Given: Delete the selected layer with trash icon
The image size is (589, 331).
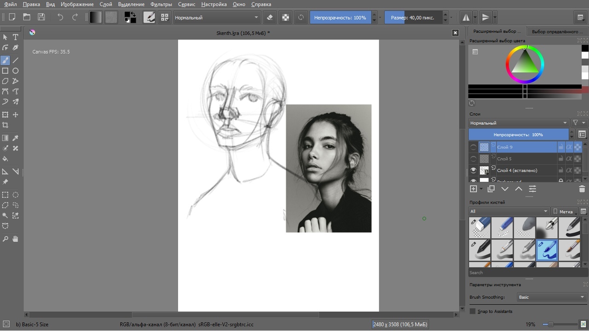Looking at the screenshot, I should [x=582, y=189].
